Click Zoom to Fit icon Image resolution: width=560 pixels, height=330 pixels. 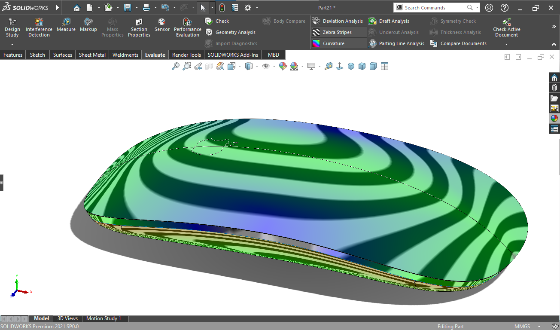pos(175,66)
